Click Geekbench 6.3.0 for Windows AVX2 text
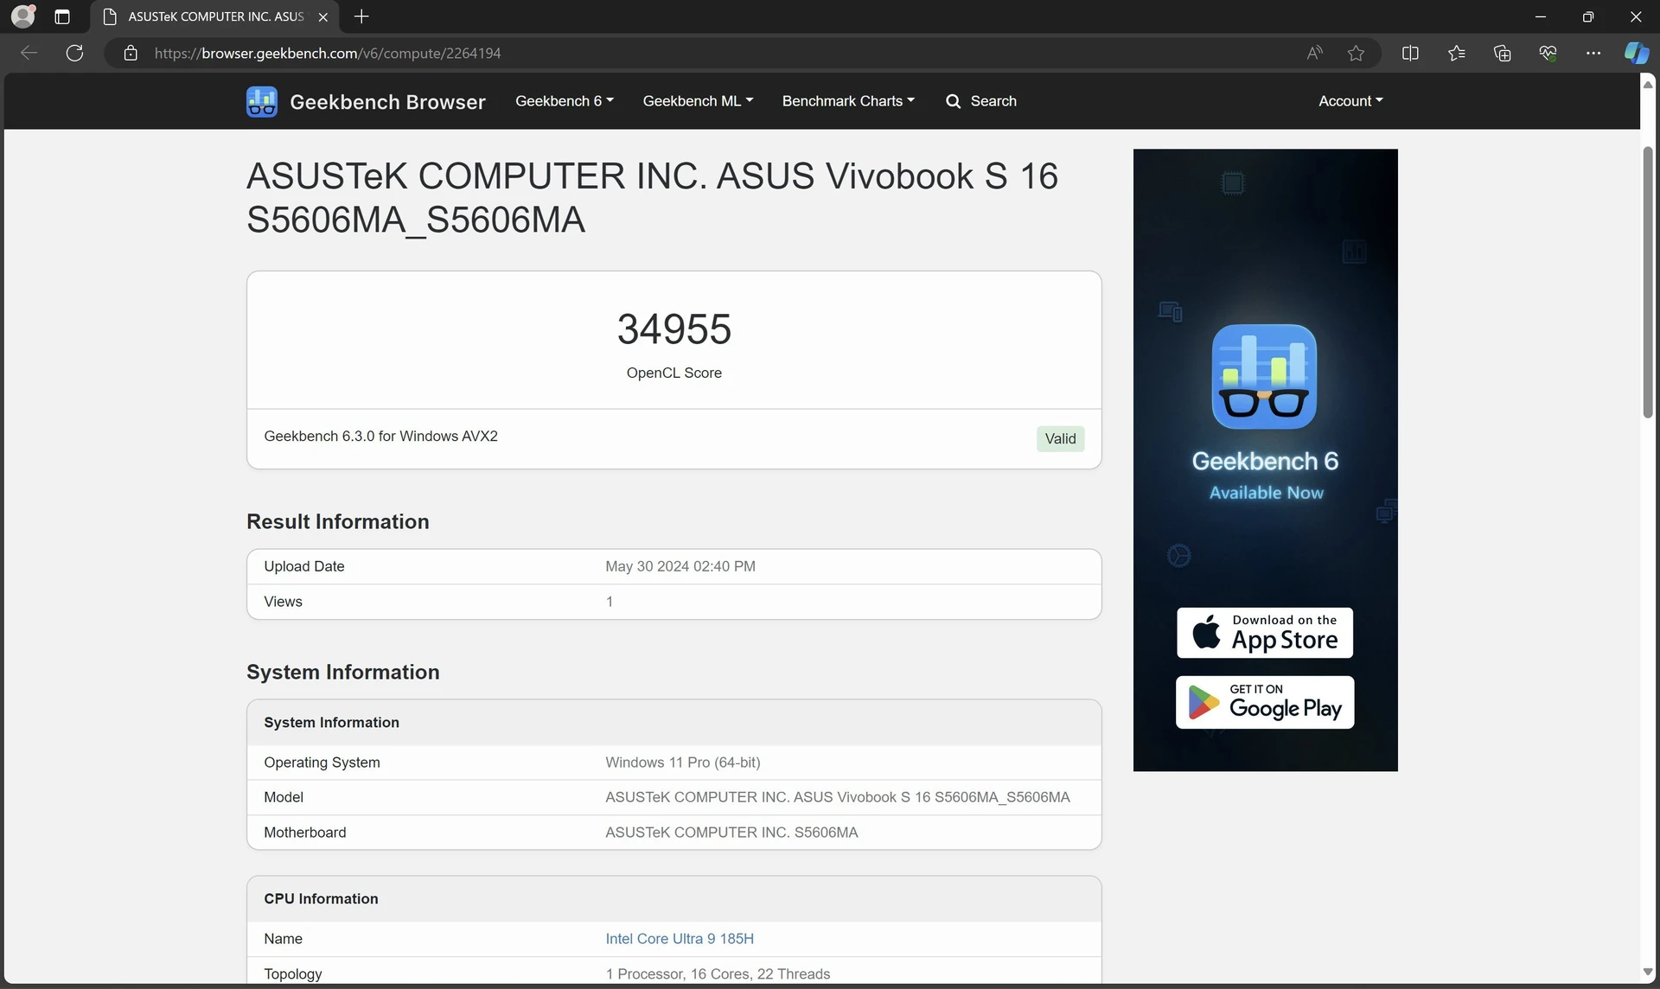1660x989 pixels. (380, 436)
